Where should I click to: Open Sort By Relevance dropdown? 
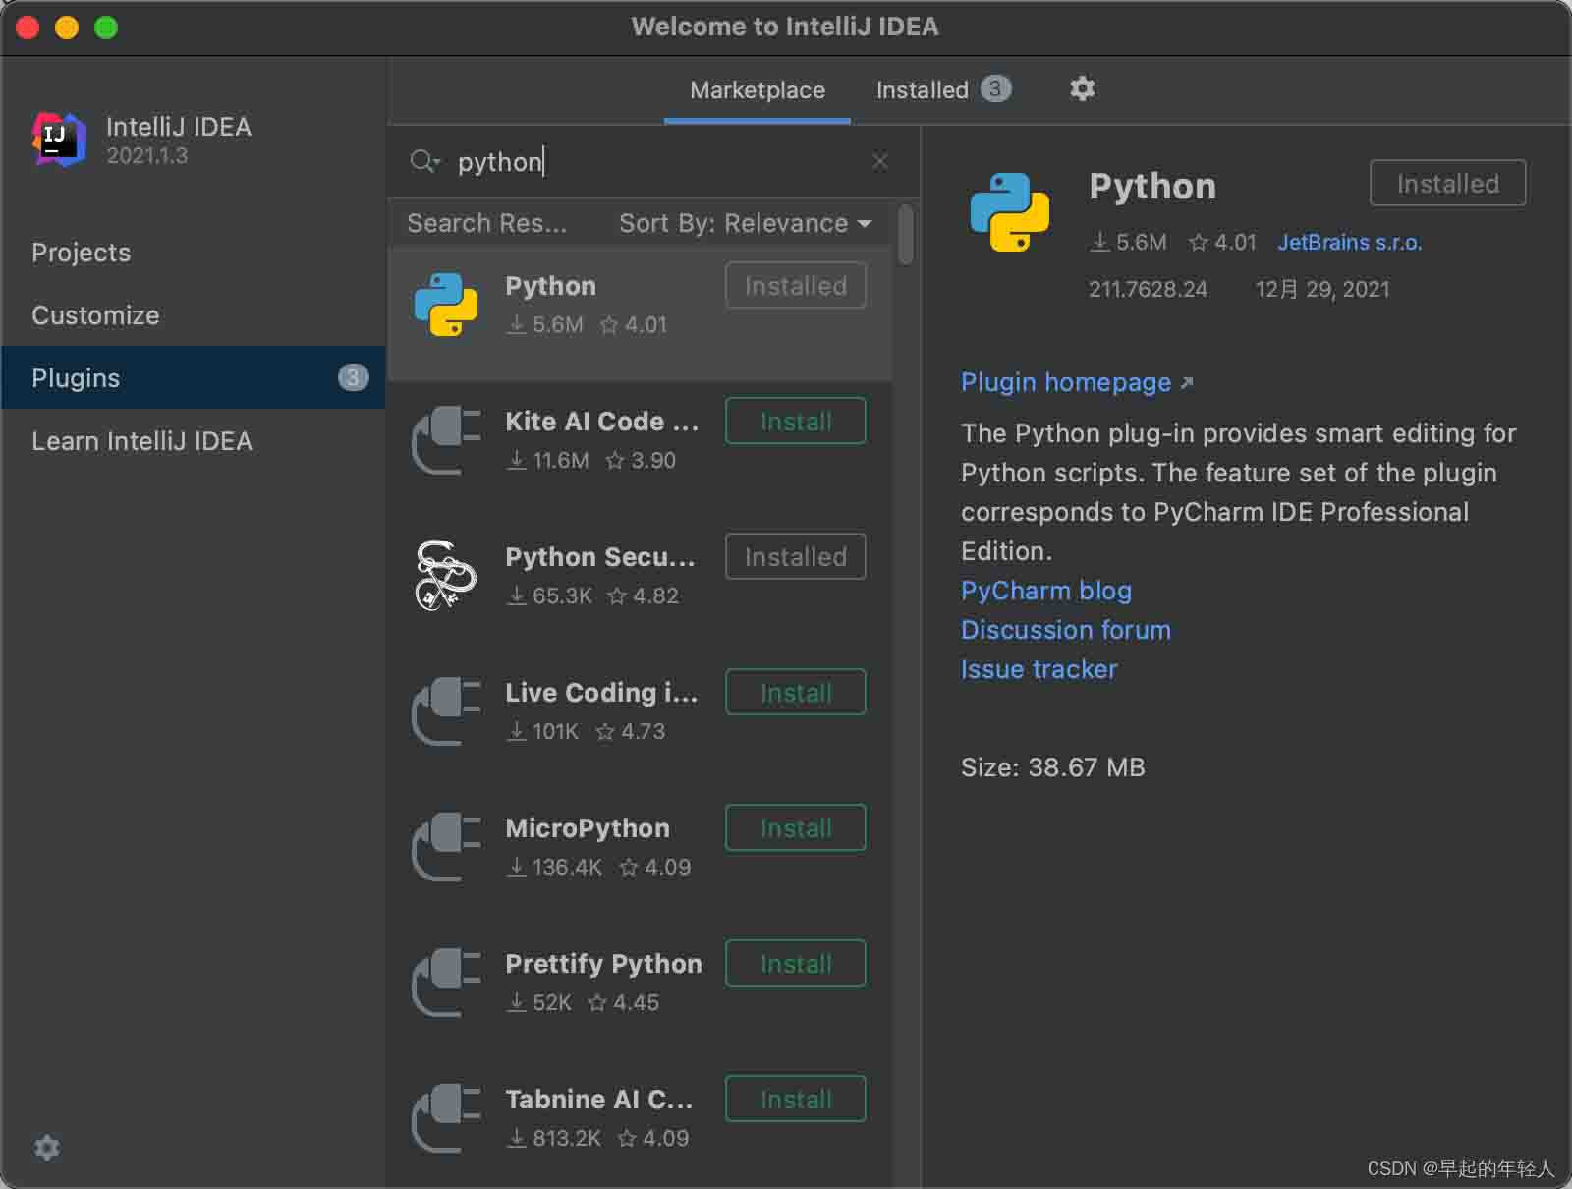[746, 223]
